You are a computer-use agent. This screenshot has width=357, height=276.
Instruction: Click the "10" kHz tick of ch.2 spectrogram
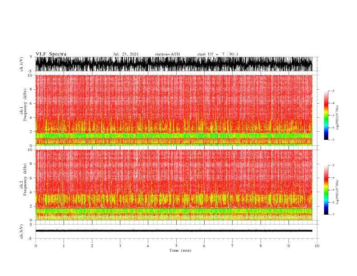point(30,150)
